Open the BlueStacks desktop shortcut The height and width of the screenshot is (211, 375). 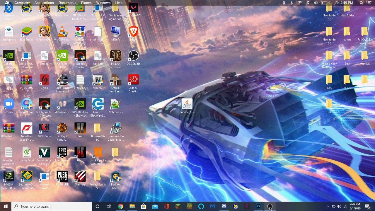coord(27,31)
